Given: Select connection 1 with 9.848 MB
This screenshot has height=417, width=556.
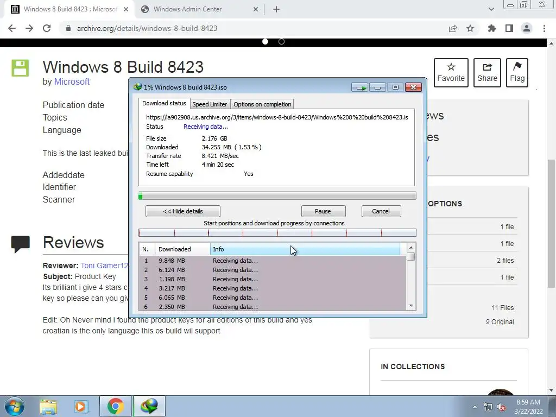Looking at the screenshot, I should 273,261.
